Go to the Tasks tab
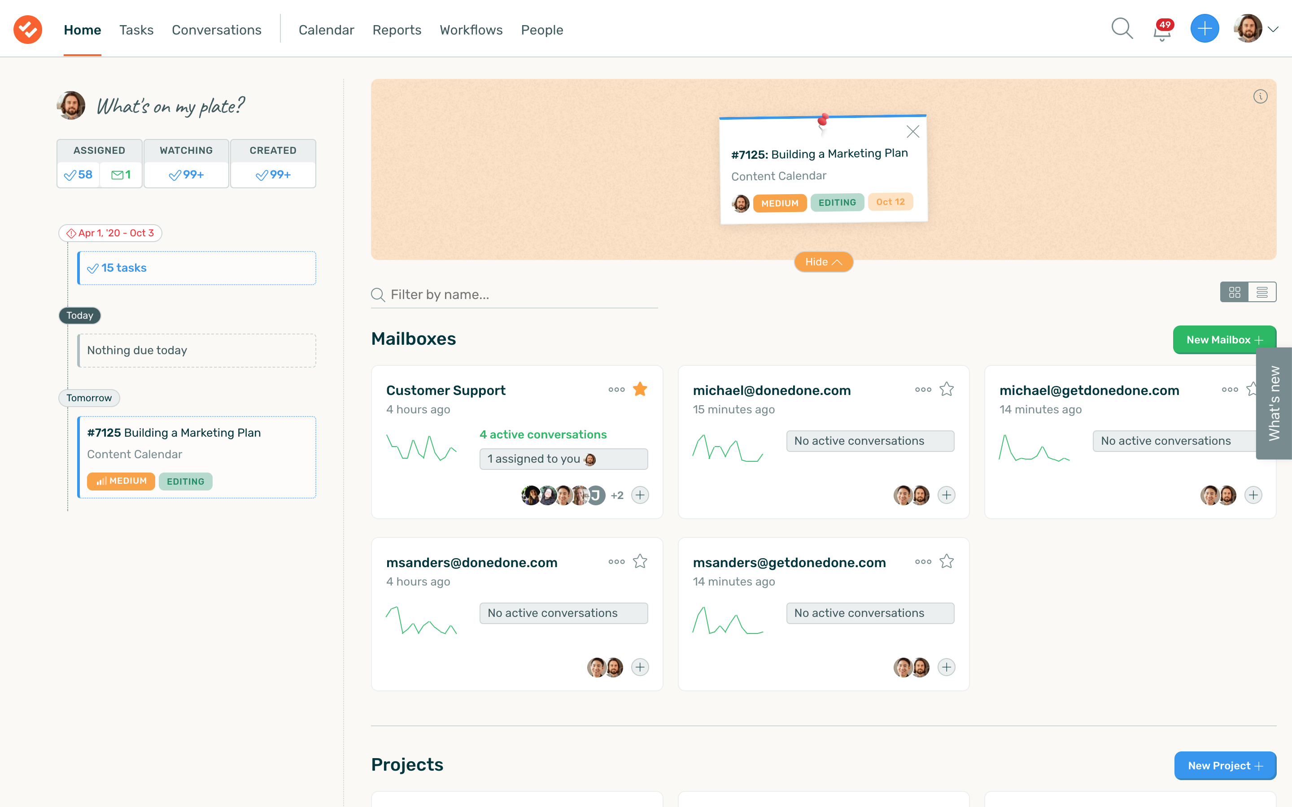The width and height of the screenshot is (1292, 807). coord(136,30)
